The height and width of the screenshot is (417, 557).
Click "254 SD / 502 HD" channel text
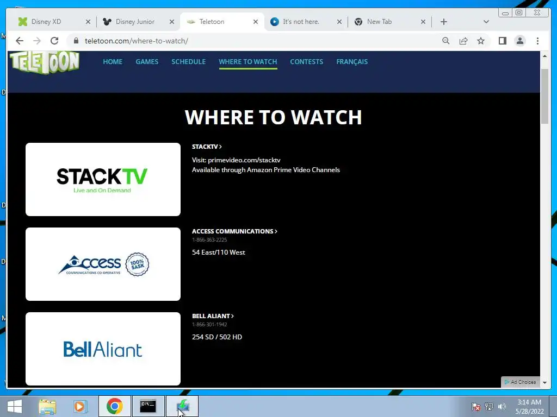point(217,337)
